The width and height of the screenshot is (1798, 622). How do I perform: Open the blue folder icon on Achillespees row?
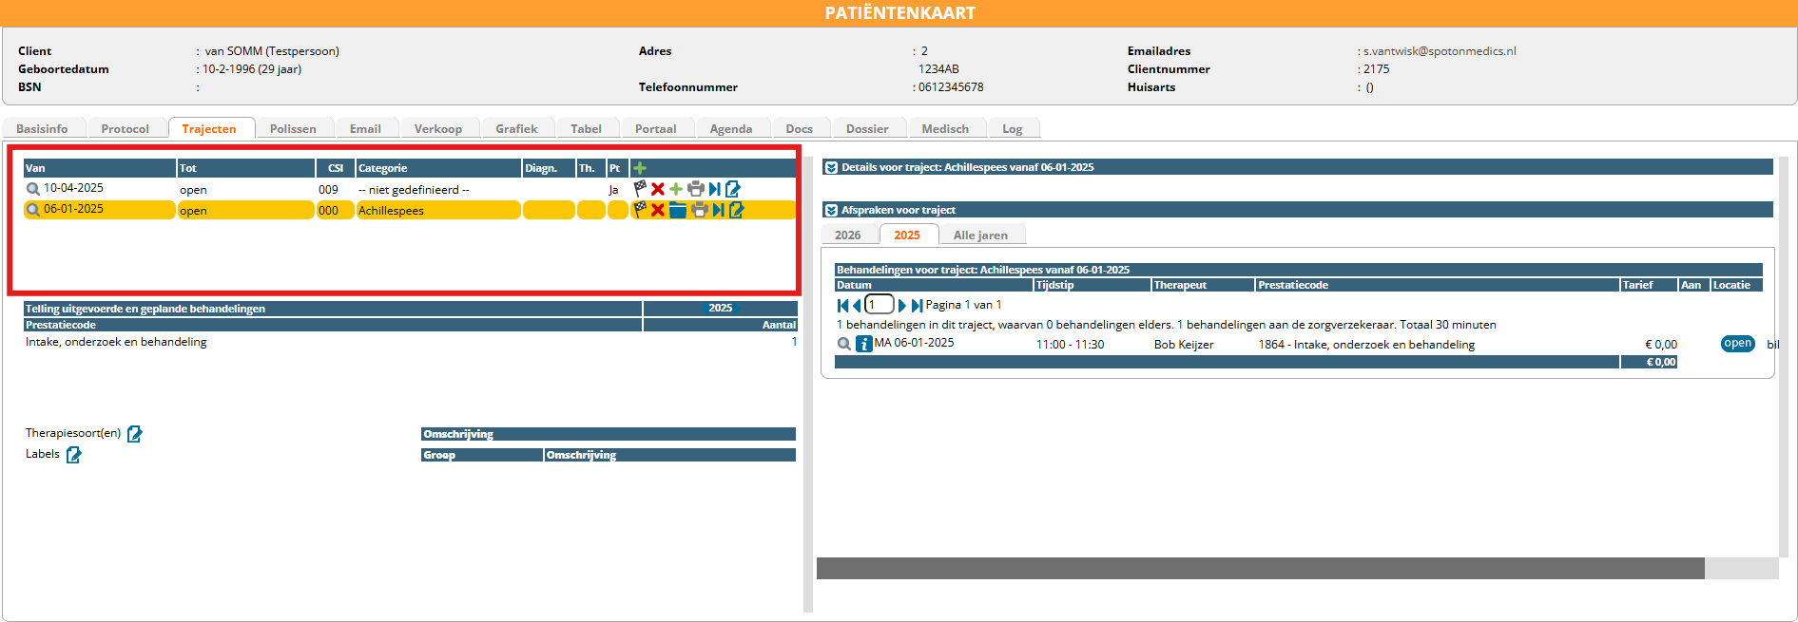coord(678,210)
